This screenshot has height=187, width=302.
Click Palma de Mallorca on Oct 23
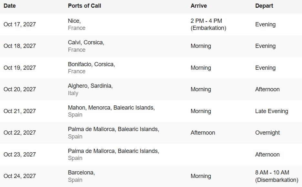point(113,151)
